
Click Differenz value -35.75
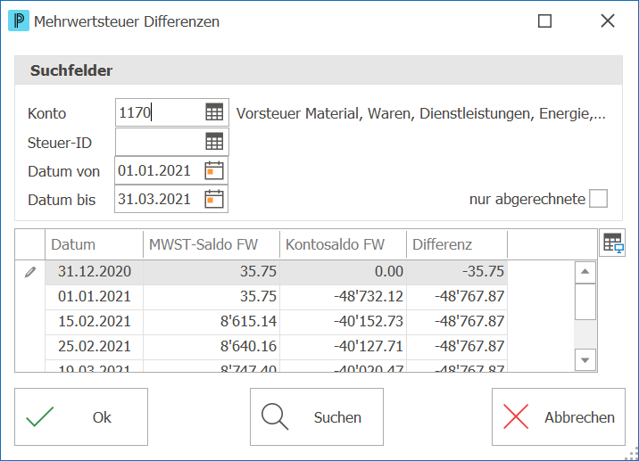click(483, 272)
